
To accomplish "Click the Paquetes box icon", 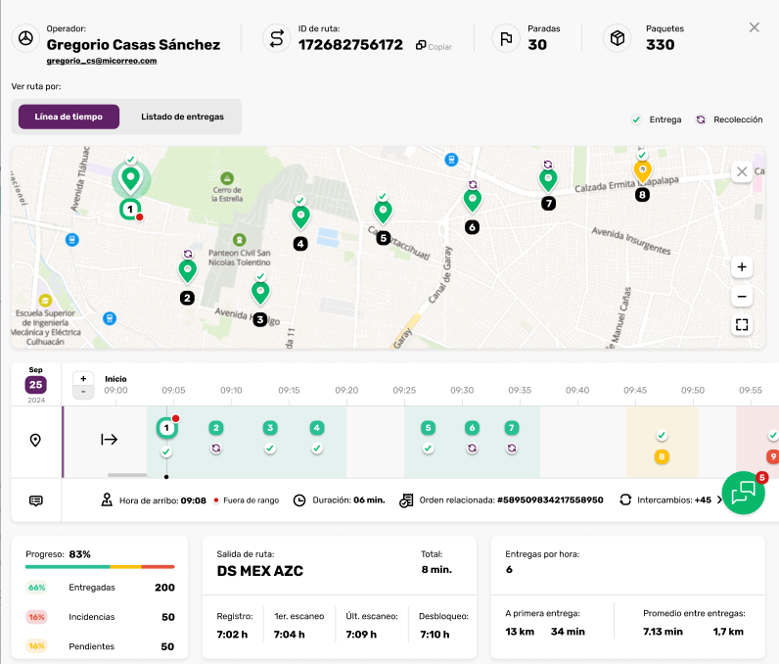I will 618,38.
